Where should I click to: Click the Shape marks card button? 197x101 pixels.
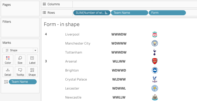pyautogui.click(x=32, y=72)
